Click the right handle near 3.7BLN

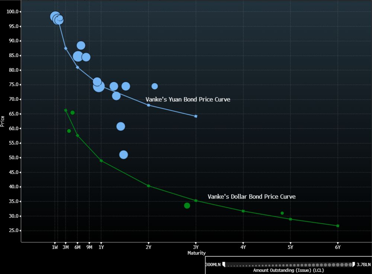(353, 264)
